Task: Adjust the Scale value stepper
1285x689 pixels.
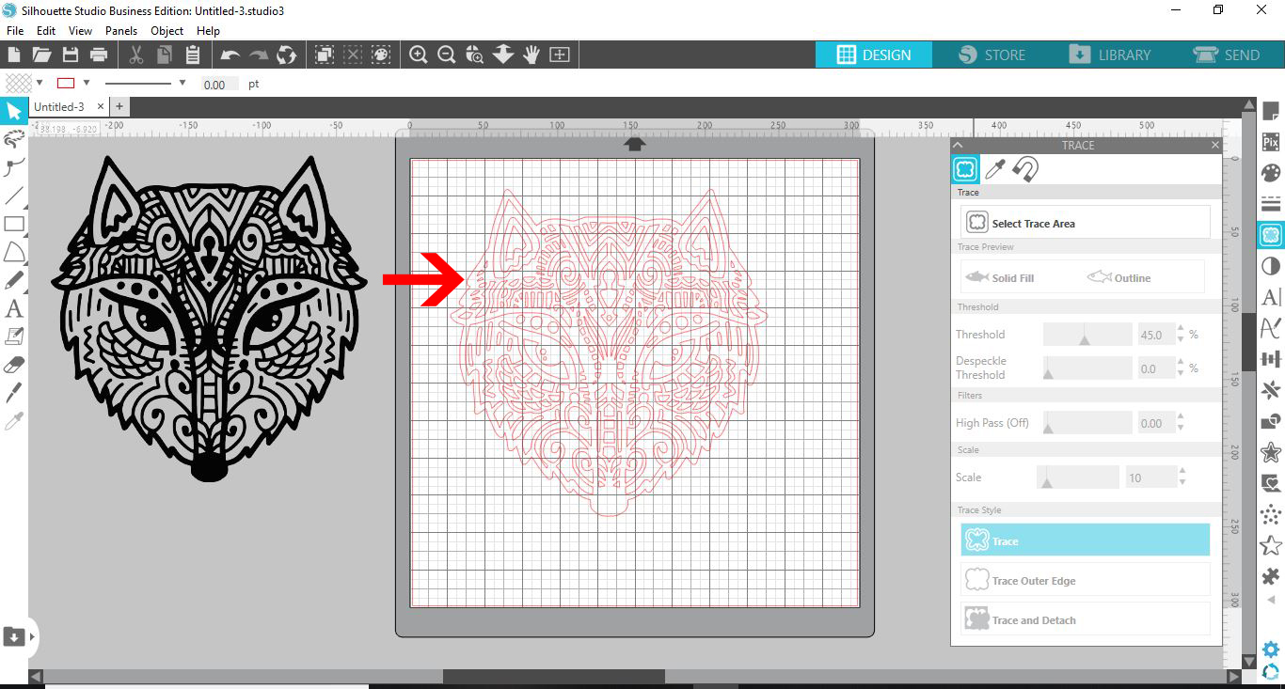Action: 1182,478
